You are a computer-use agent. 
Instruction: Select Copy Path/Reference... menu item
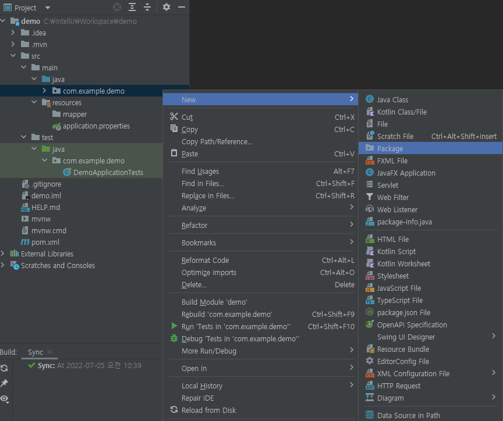point(217,142)
